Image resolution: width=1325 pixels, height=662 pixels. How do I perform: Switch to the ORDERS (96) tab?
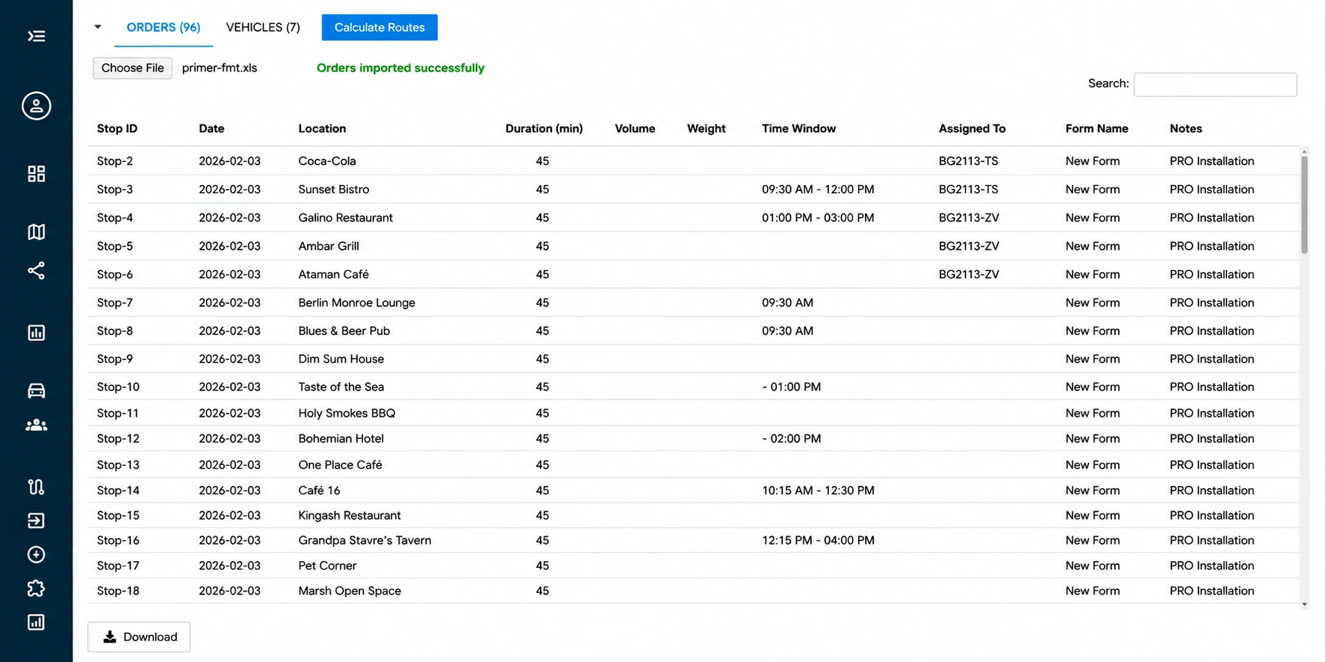(164, 28)
